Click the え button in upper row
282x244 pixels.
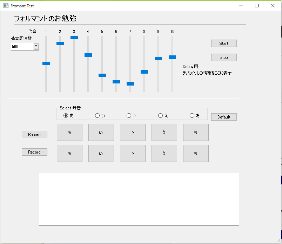(164, 132)
